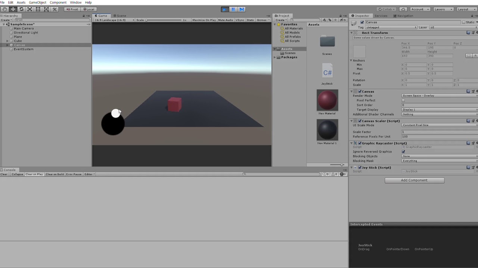Enable the Pixel Perfect checkbox
478x268 pixels.
point(403,100)
